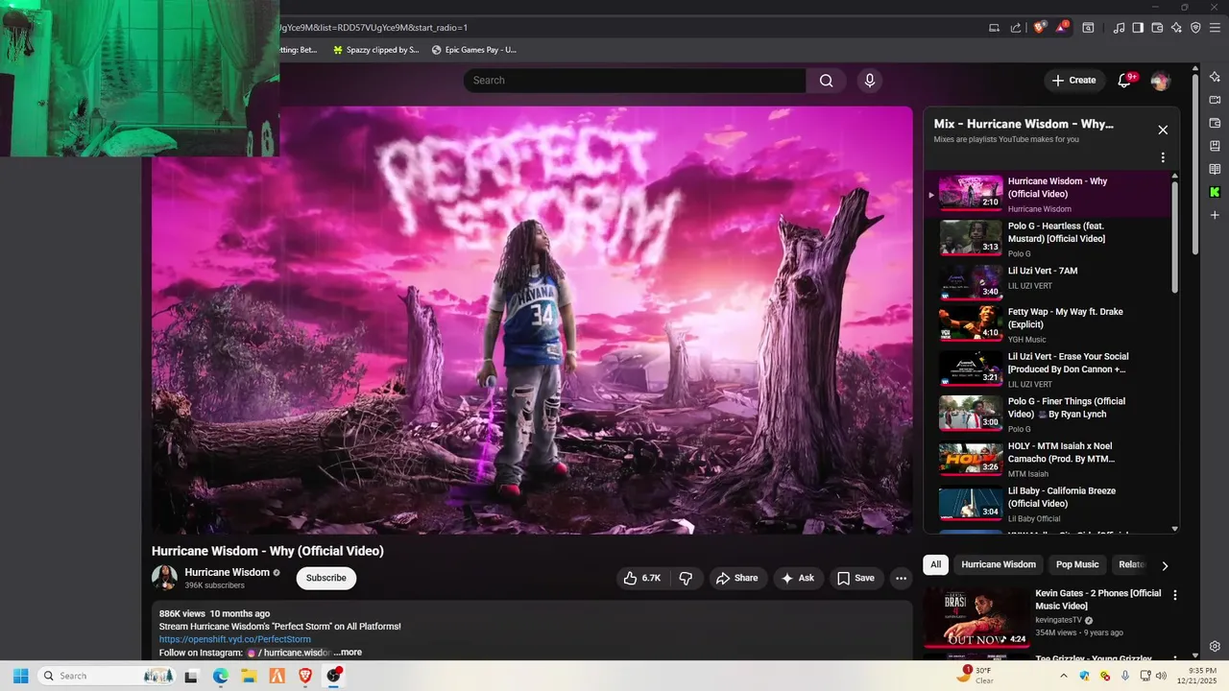Viewport: 1229px width, 691px height.
Task: Click the YouTube search magnifier button
Action: 826,81
